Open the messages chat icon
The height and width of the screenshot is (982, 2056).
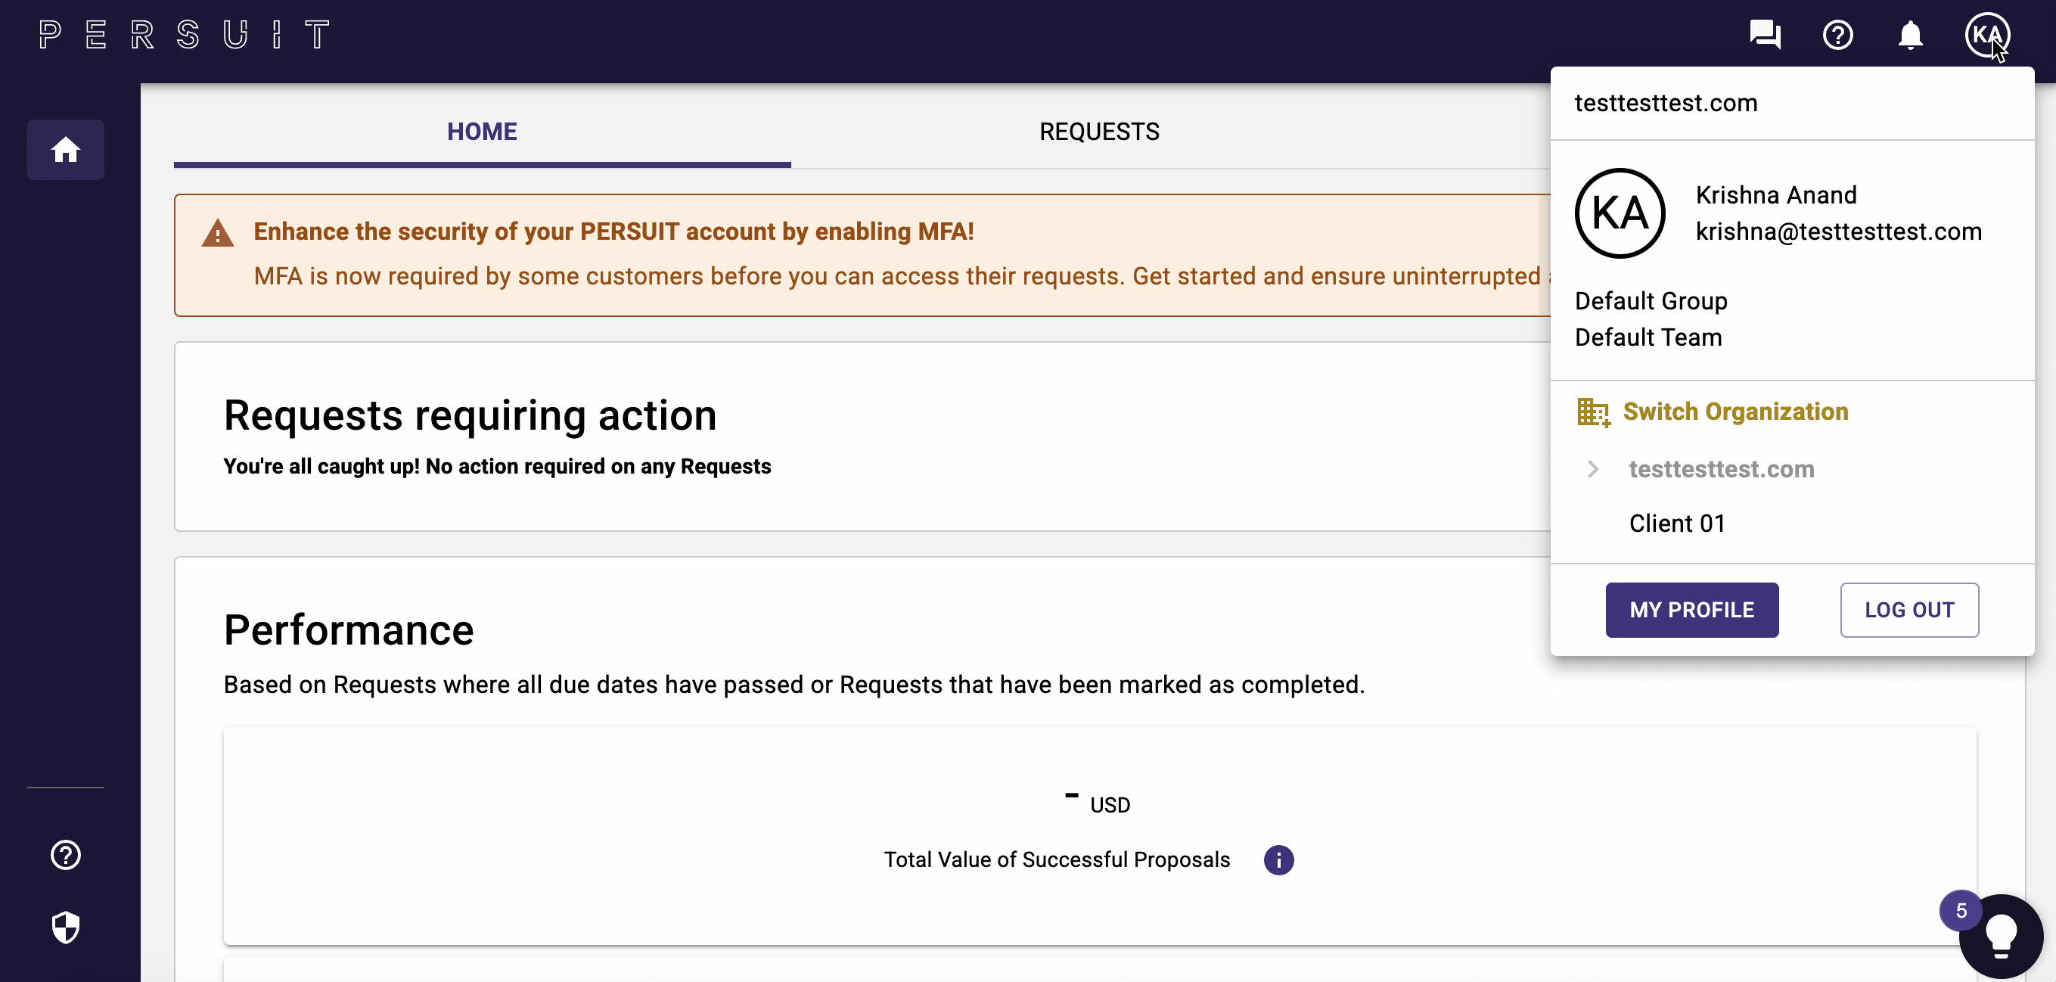(1765, 34)
